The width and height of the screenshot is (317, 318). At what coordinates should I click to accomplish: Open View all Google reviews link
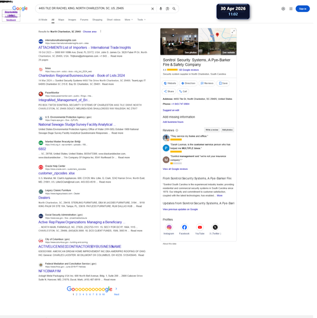(x=175, y=169)
